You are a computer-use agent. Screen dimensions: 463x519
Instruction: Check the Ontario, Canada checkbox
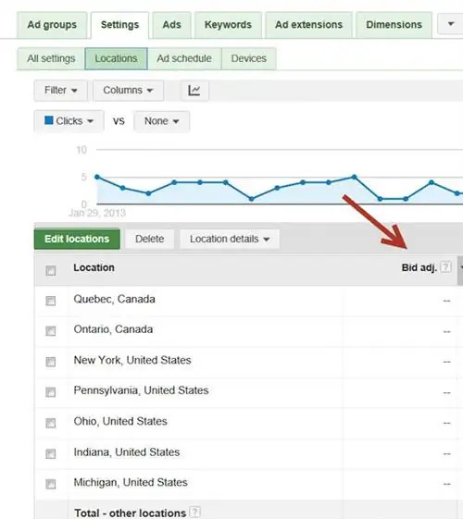[x=51, y=330]
